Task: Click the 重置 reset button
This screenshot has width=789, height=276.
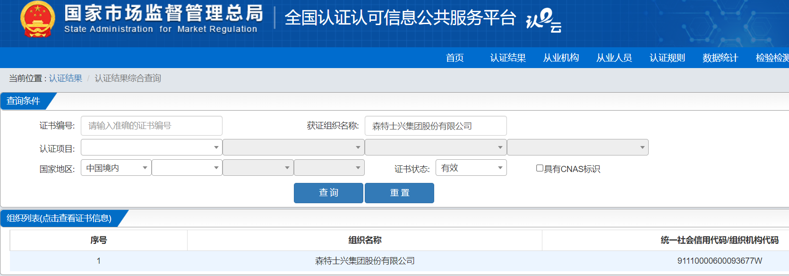Action: pos(399,193)
